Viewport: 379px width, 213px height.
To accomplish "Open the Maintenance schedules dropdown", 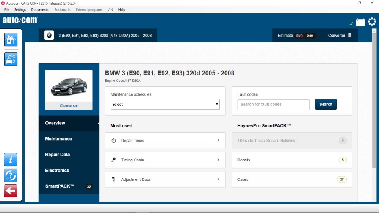I will tap(165, 104).
